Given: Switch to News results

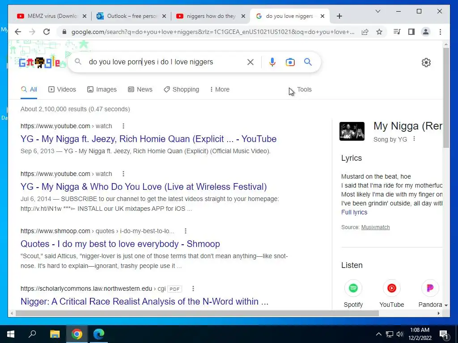Looking at the screenshot, I should click(140, 89).
